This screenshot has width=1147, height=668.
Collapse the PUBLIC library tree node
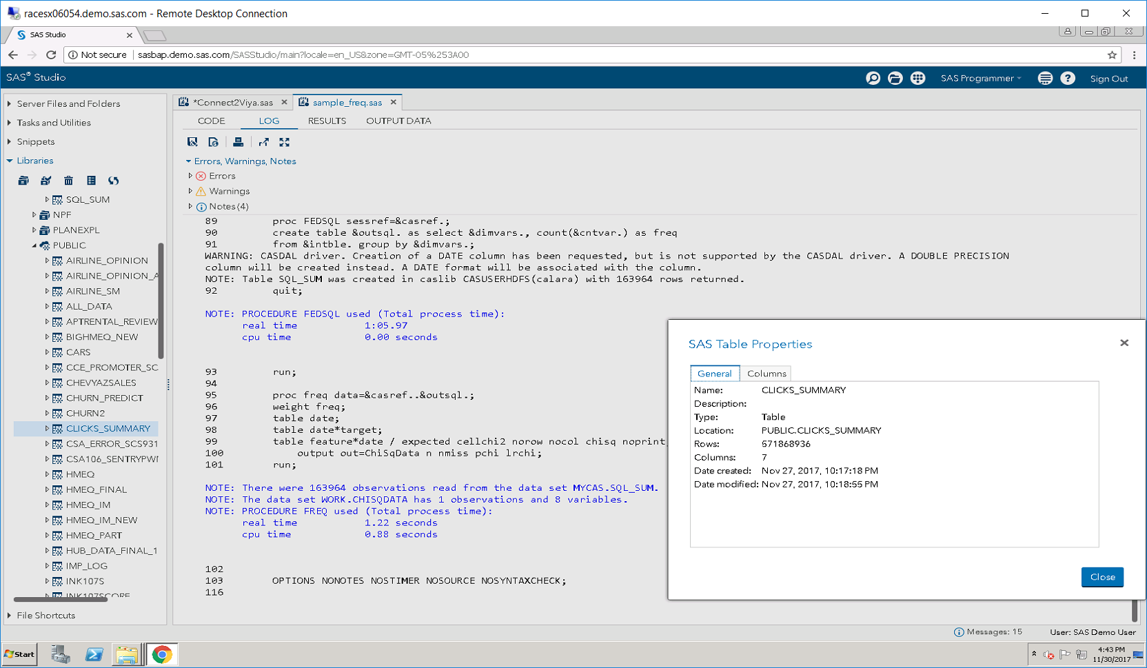click(x=34, y=245)
